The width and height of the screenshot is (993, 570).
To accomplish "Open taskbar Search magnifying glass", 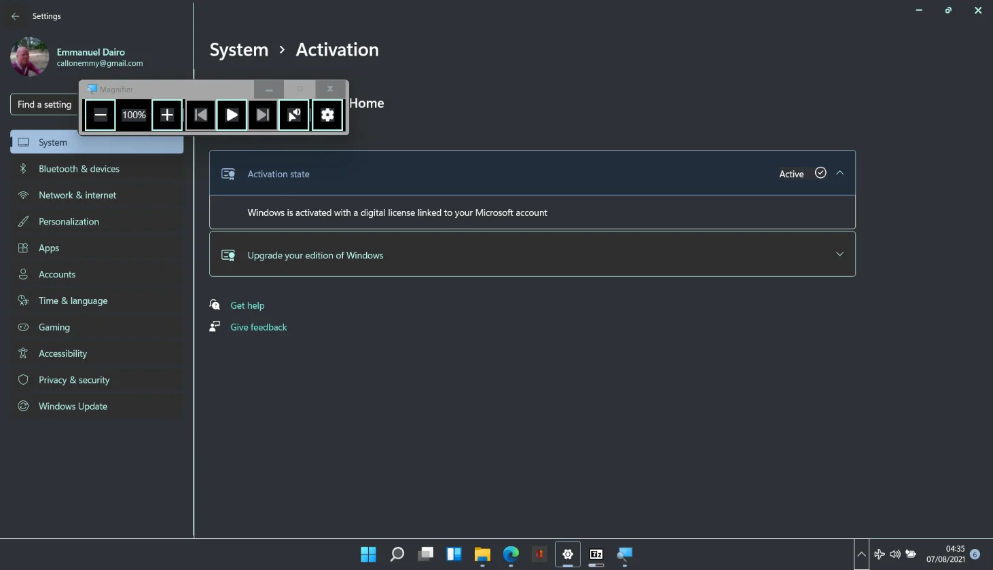I will coord(397,554).
